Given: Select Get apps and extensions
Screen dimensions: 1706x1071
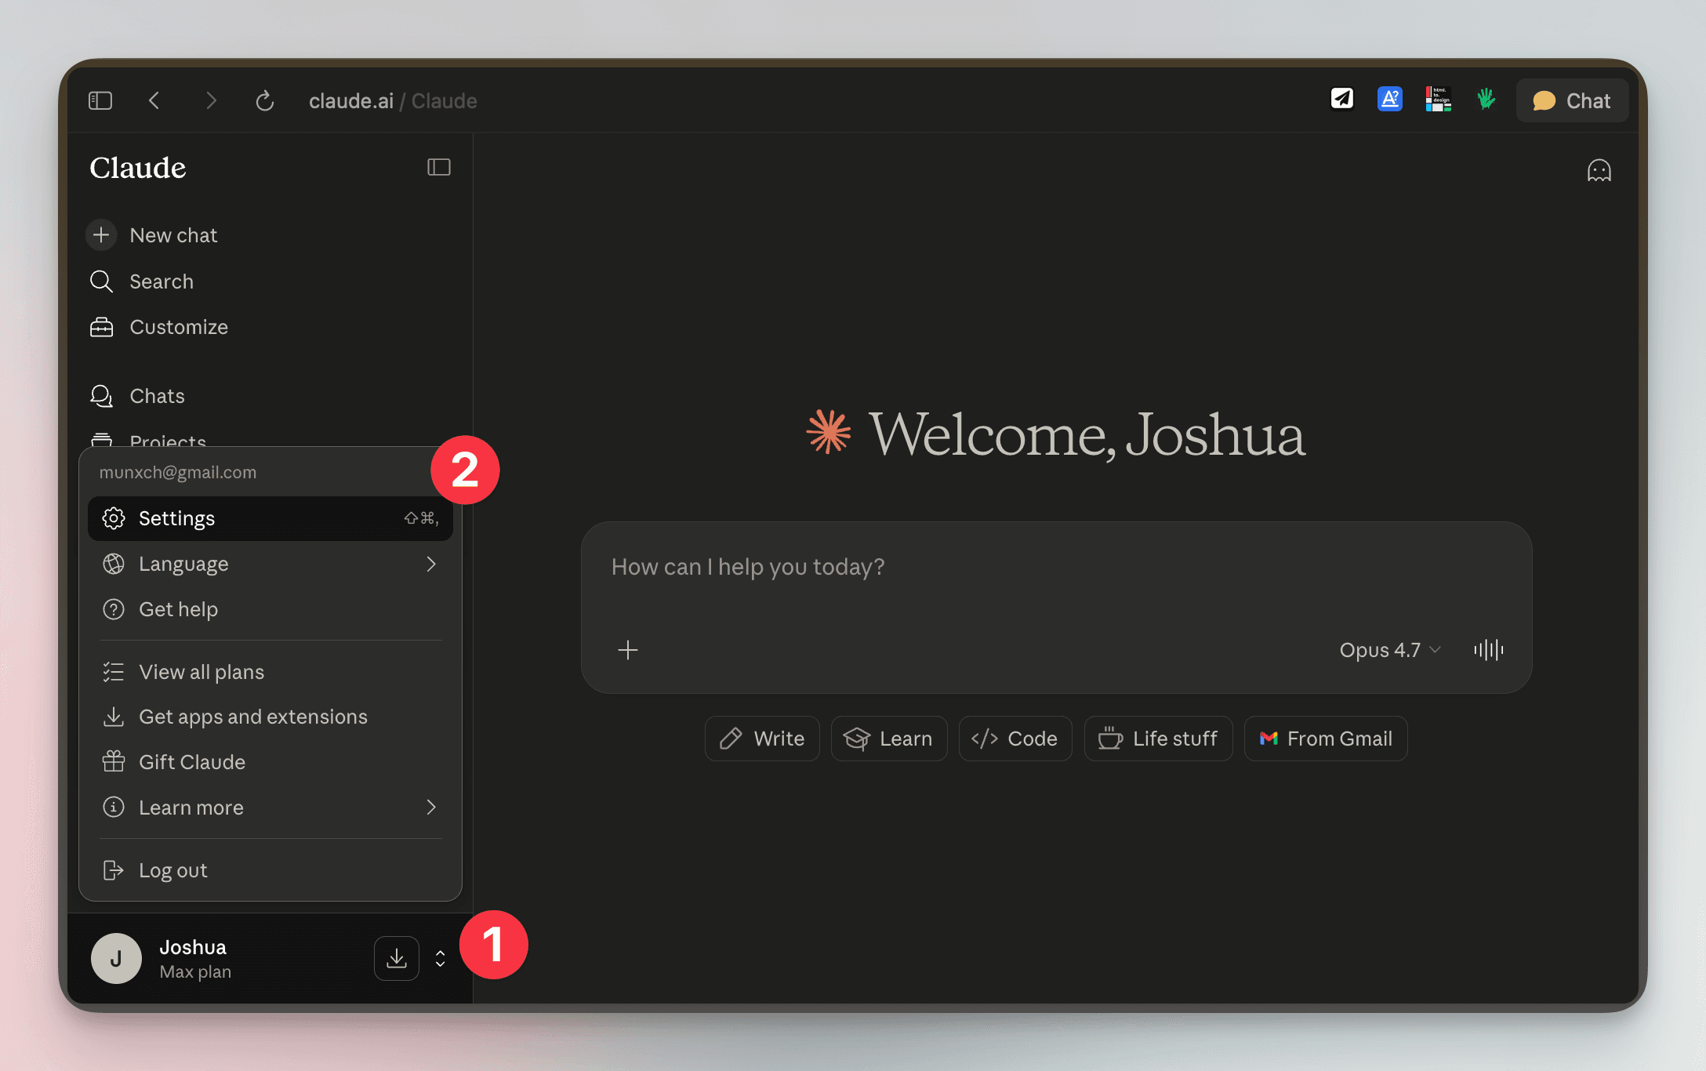Looking at the screenshot, I should point(270,717).
